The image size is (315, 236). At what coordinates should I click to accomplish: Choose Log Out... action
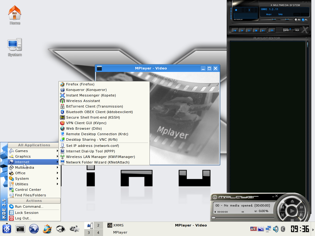34,218
